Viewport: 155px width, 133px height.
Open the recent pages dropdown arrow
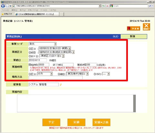pos(10,6)
